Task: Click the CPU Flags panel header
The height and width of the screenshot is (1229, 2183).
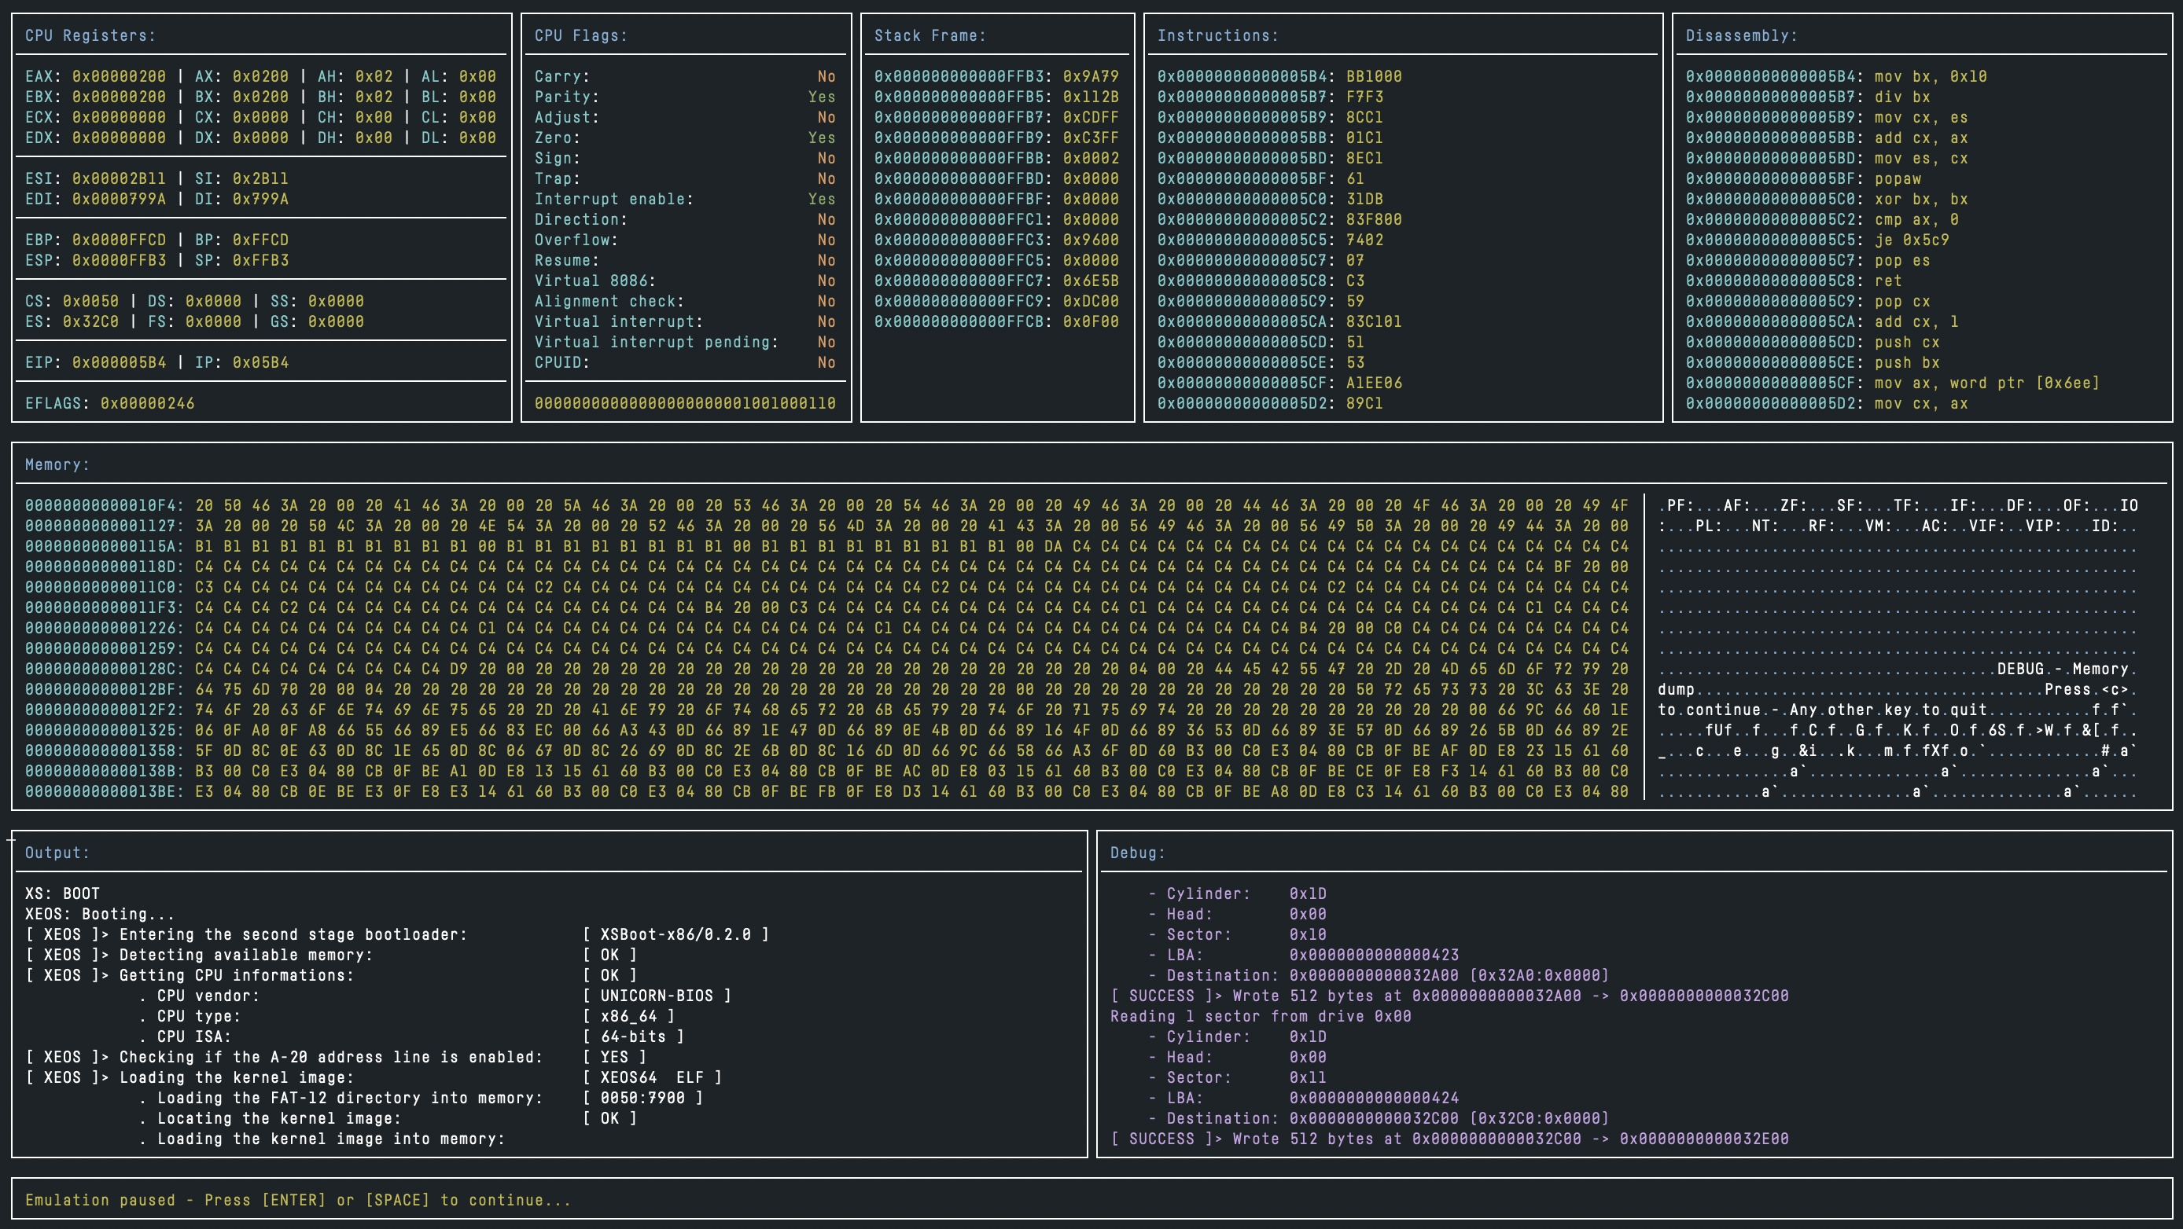Action: tap(580, 35)
